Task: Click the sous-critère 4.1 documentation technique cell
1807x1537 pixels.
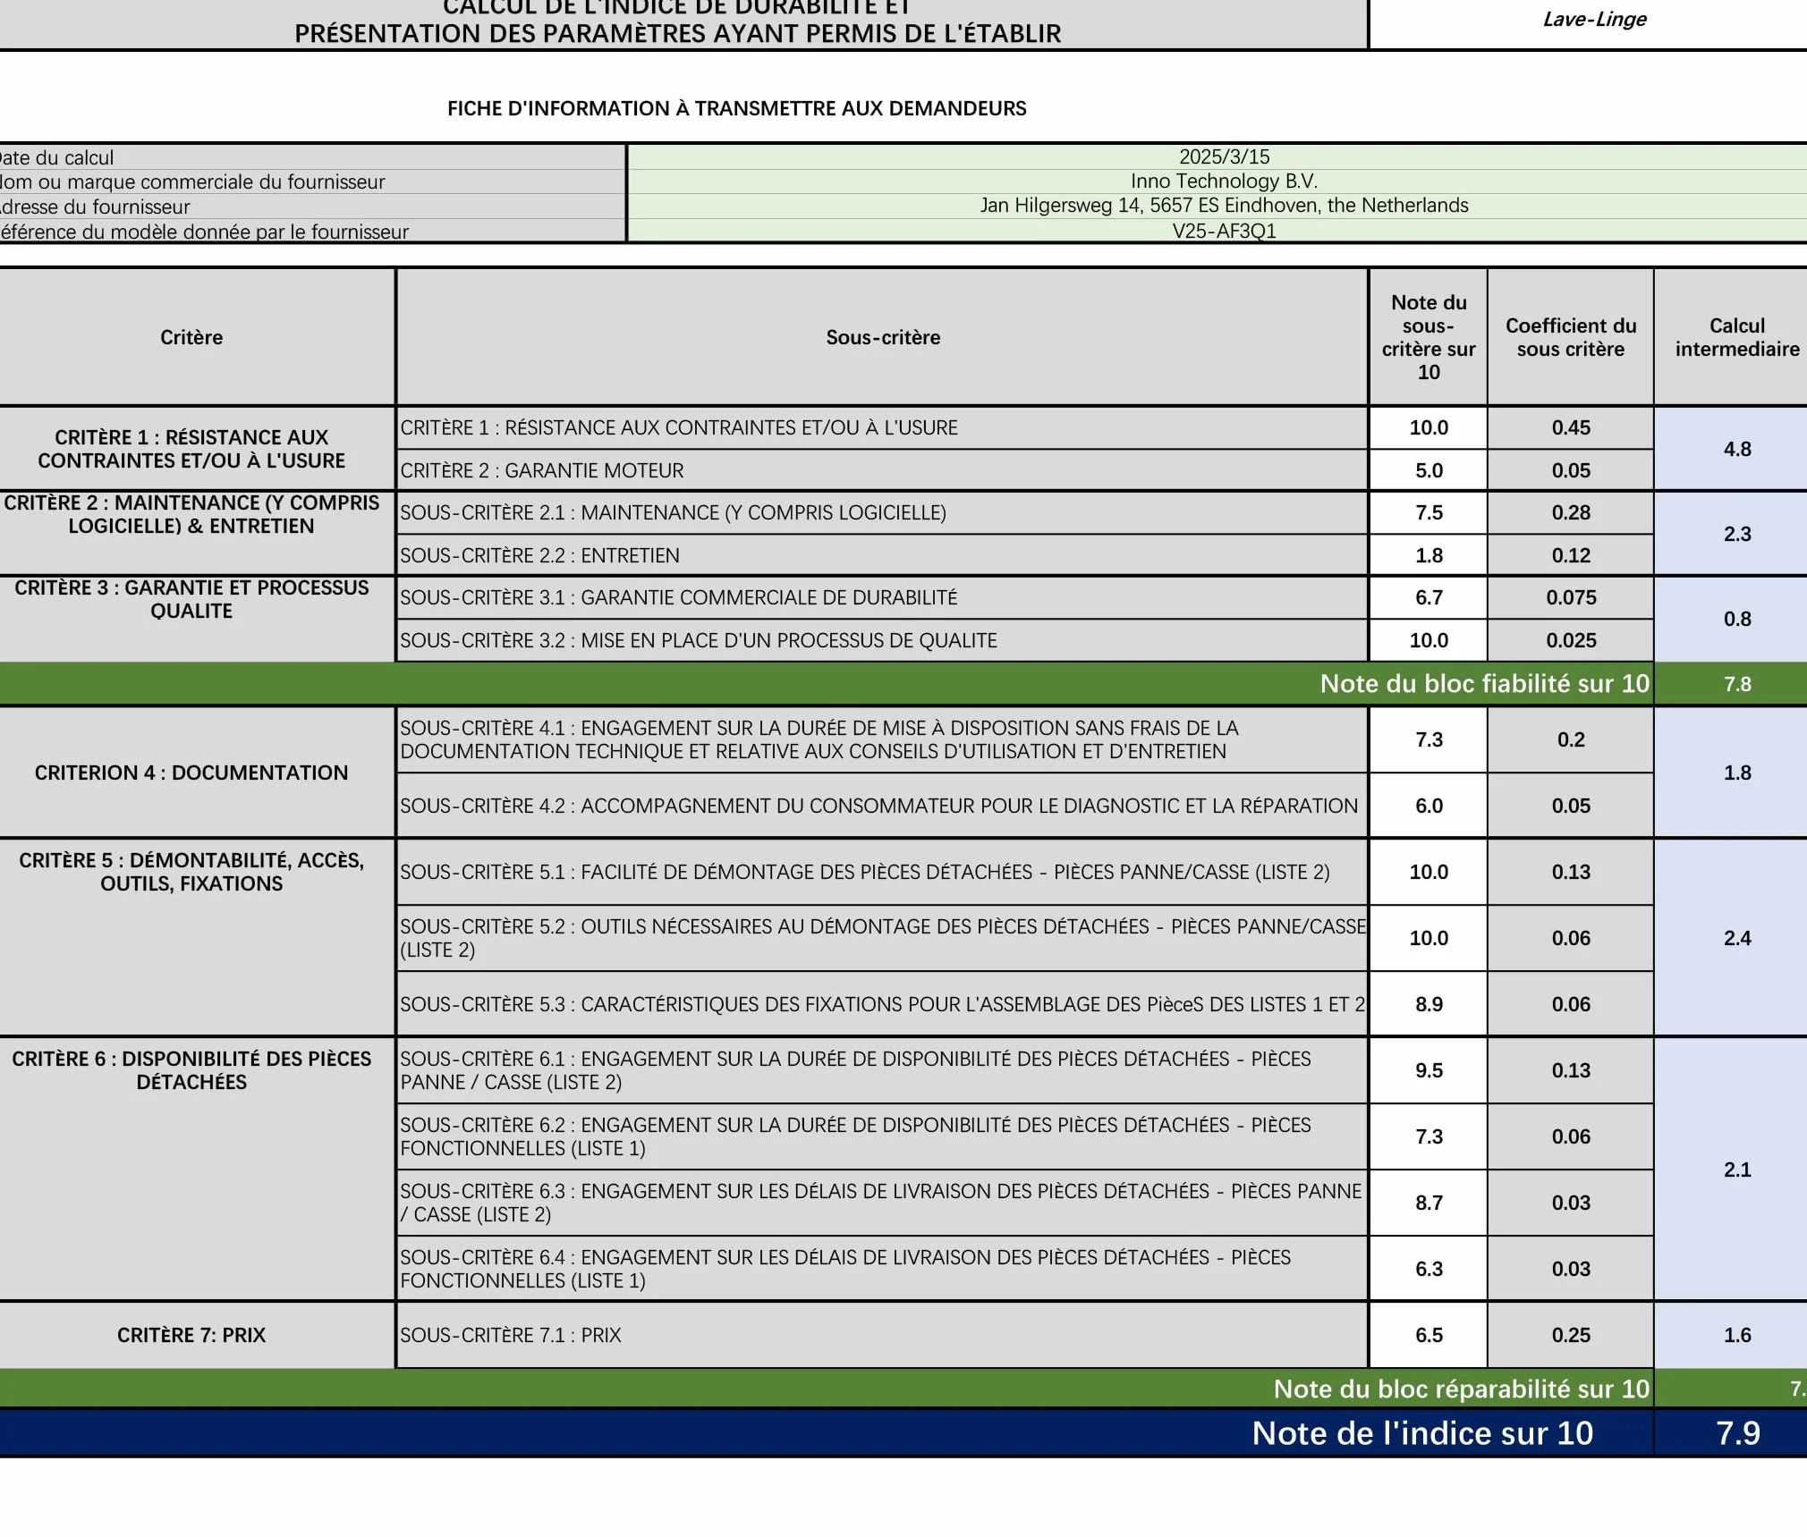Action: (x=882, y=740)
